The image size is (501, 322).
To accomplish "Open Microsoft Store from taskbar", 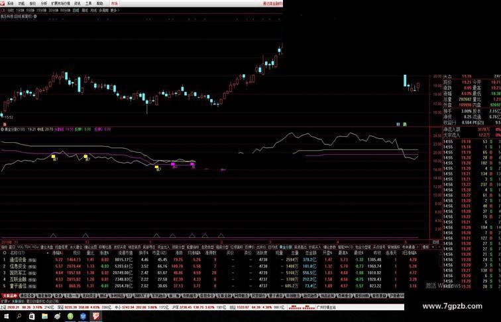I will pyautogui.click(x=32, y=316).
